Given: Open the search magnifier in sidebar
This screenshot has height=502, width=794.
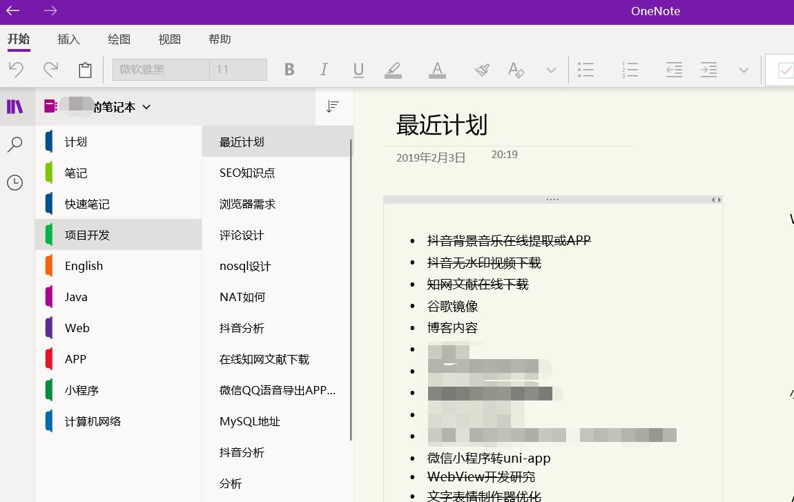Looking at the screenshot, I should [14, 144].
